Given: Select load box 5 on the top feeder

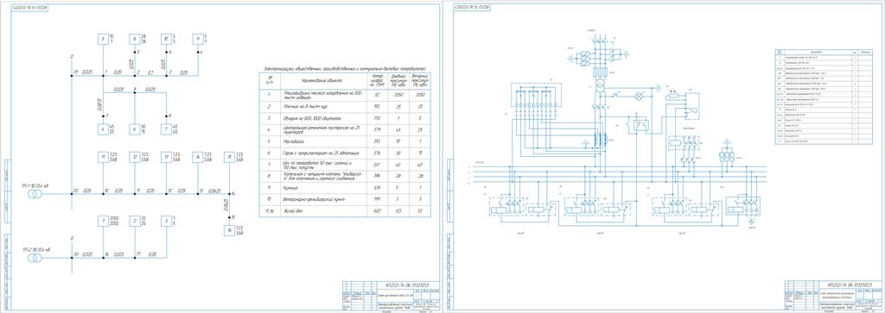Looking at the screenshot, I should (x=104, y=39).
